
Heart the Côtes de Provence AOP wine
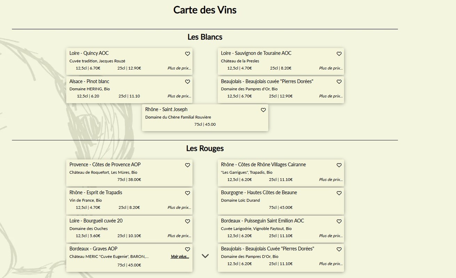coord(187,165)
